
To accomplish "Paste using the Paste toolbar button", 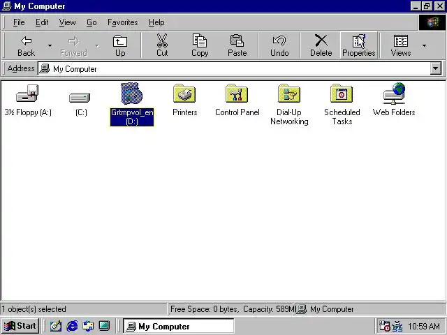I will coord(237,46).
